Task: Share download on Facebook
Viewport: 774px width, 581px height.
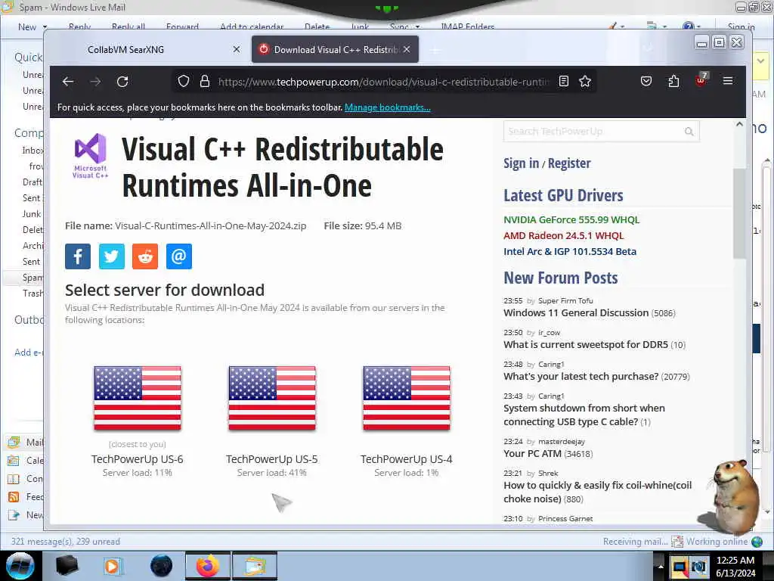Action: 78,256
